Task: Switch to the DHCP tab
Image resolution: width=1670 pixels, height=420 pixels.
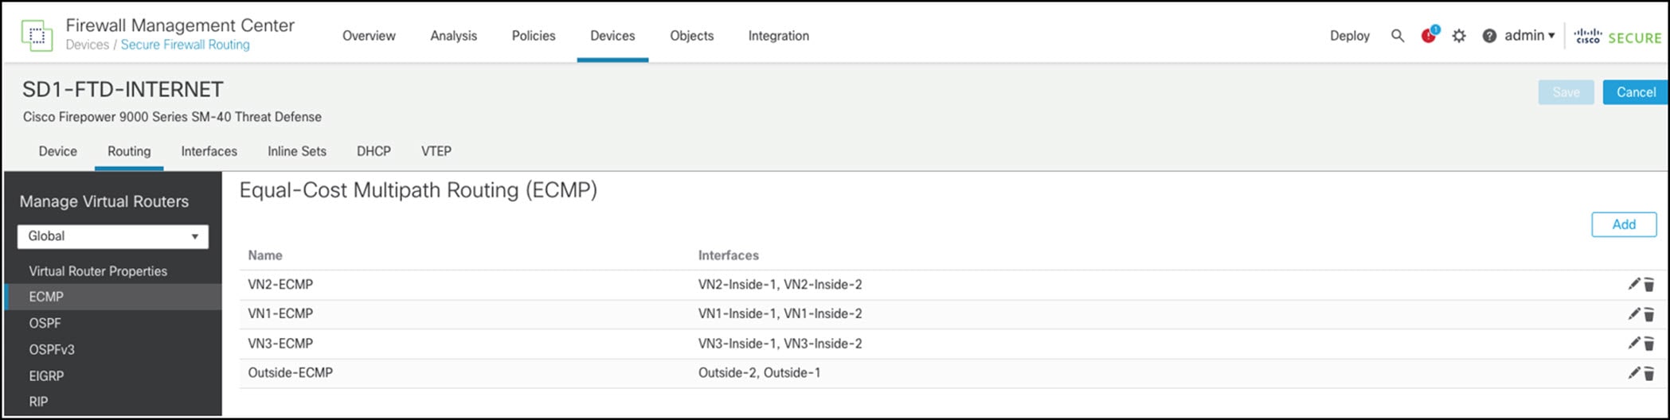Action: 374,151
